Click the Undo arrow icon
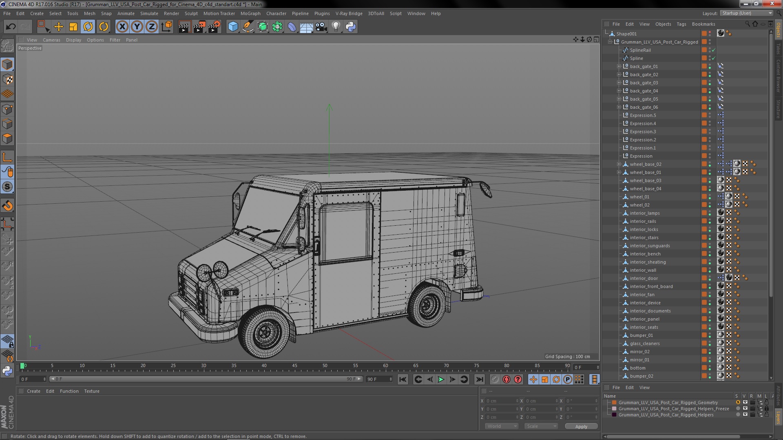Viewport: 783px width, 440px height. tap(11, 27)
